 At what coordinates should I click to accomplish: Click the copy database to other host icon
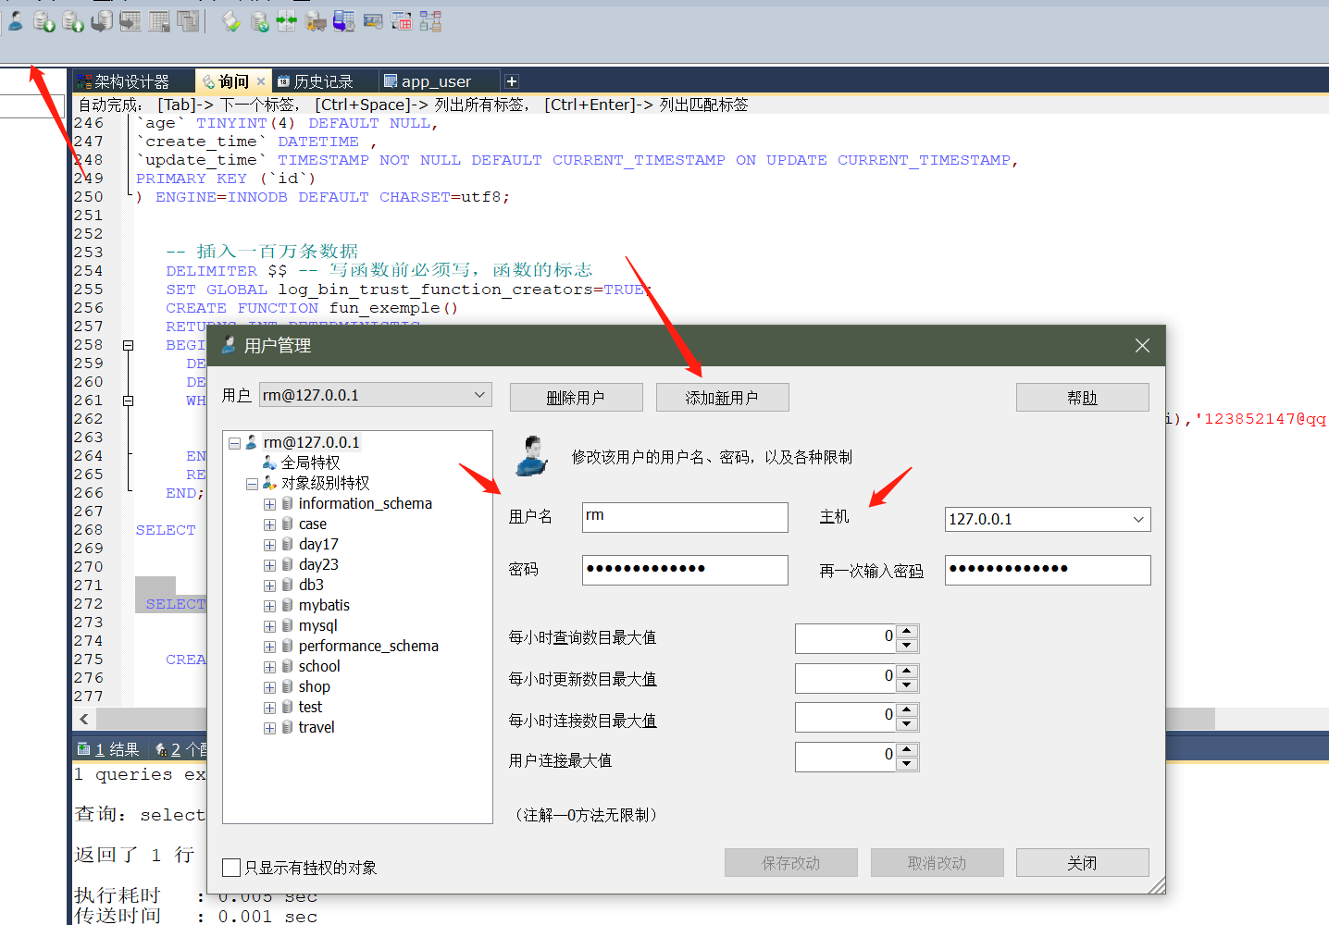pyautogui.click(x=102, y=20)
